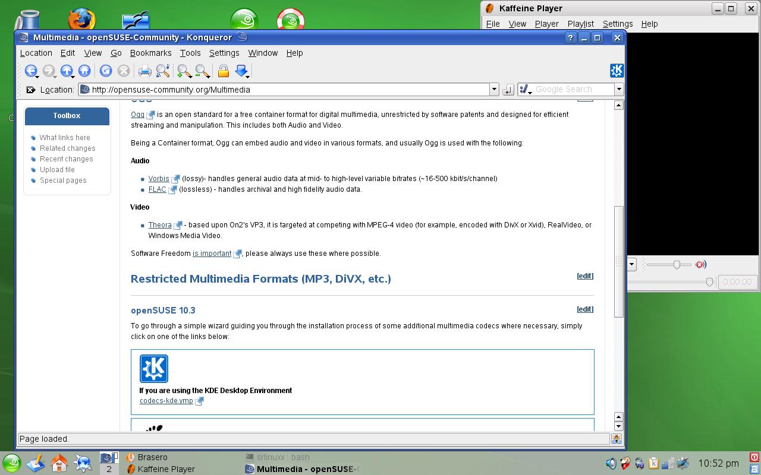The image size is (761, 475).
Task: Click the Ogg link in the article
Action: (137, 115)
